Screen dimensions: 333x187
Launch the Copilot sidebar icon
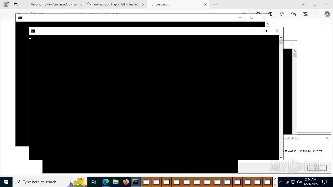(327, 14)
